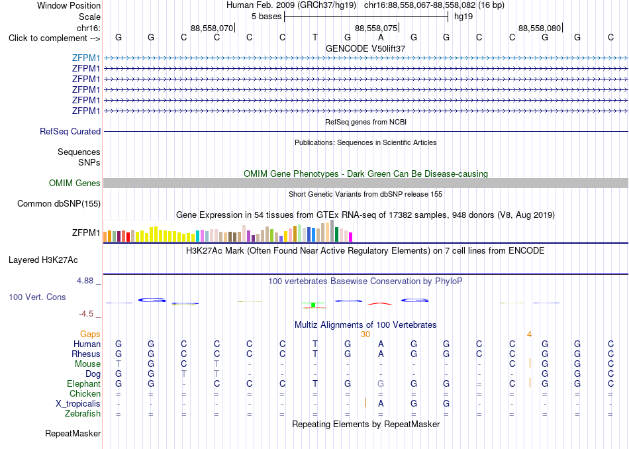The height and width of the screenshot is (449, 629).
Task: Open 'Short Genetic Variants from dbSNP release 155' title
Action: 365,194
